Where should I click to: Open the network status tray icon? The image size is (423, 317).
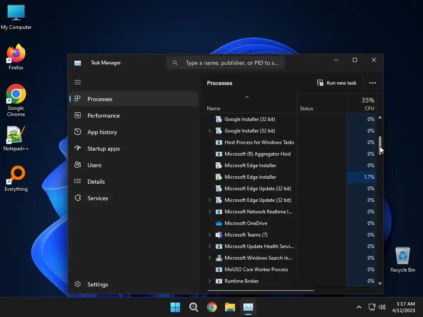coord(372,307)
